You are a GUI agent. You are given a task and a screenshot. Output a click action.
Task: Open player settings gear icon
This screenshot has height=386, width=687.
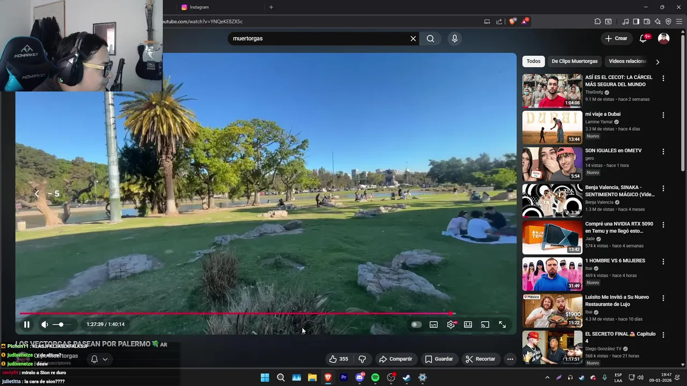pos(451,324)
